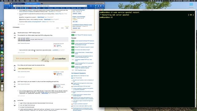Click the '[ OK ]' status in terminal
The height and width of the screenshot is (111, 197).
coord(191,15)
